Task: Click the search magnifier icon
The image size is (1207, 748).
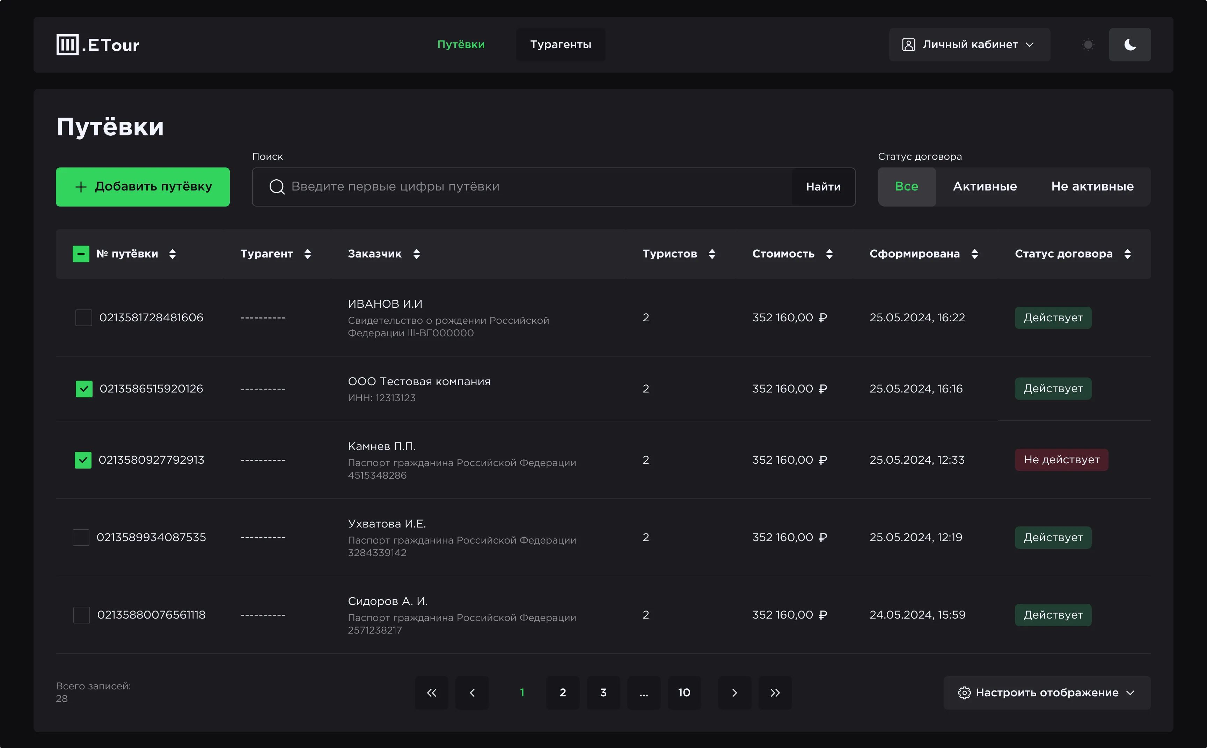Action: click(x=277, y=187)
